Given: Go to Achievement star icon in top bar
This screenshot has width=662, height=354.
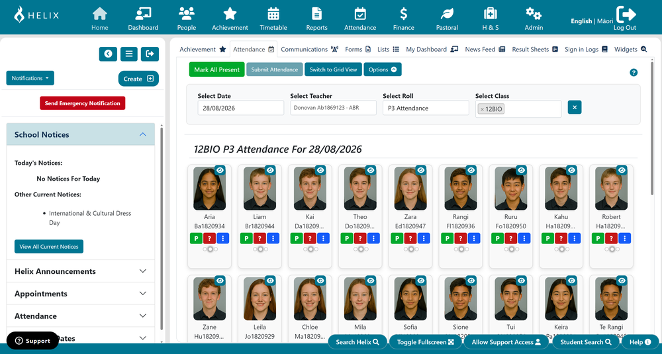Looking at the screenshot, I should tap(230, 19).
